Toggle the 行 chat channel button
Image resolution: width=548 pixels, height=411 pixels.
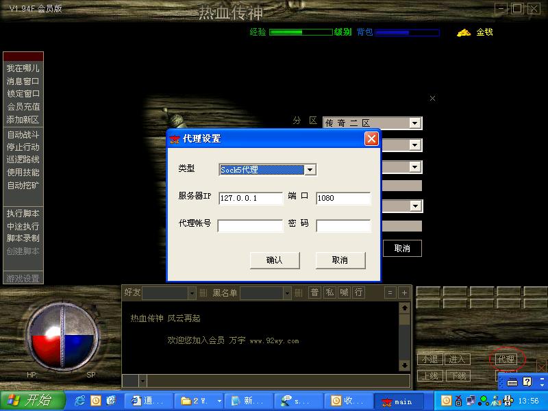point(358,292)
